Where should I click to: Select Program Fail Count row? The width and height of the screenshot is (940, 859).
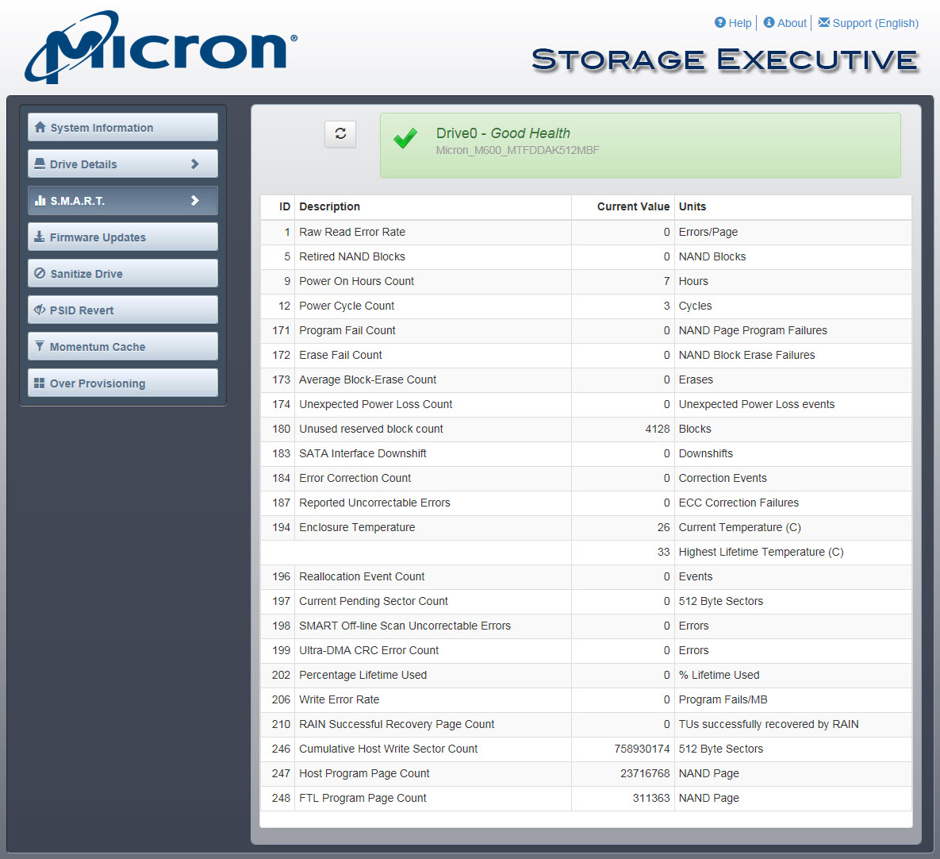point(586,330)
